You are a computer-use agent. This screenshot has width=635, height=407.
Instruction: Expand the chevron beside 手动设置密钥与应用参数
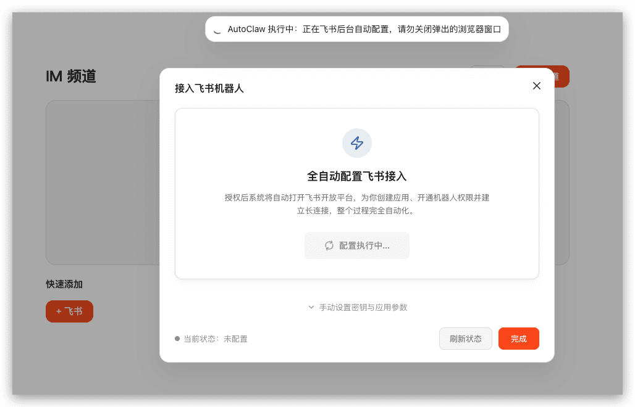pos(311,307)
